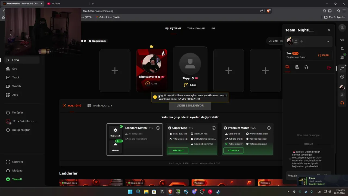348x196 pixels.
Task: Select the MAÇ TÜRÜ tab
Action: (x=72, y=106)
